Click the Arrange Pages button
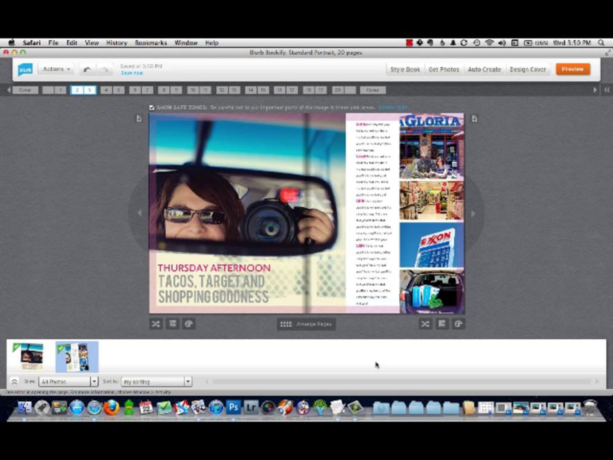This screenshot has width=613, height=460. 306,324
